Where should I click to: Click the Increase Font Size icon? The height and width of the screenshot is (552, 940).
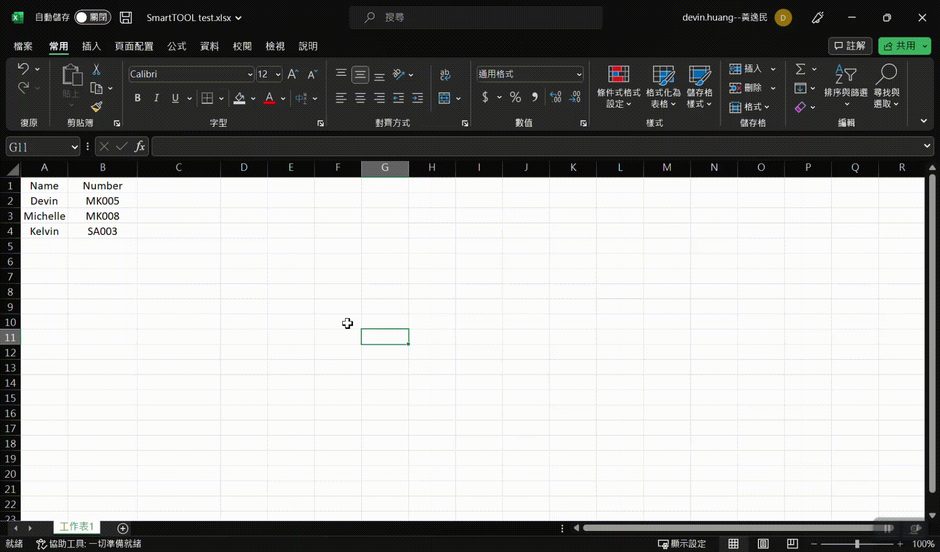(x=292, y=74)
